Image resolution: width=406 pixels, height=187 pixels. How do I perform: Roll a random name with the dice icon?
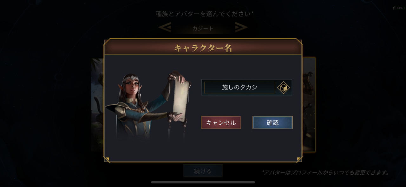coord(284,88)
